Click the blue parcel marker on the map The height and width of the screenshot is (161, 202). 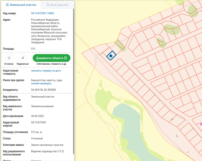[111, 56]
